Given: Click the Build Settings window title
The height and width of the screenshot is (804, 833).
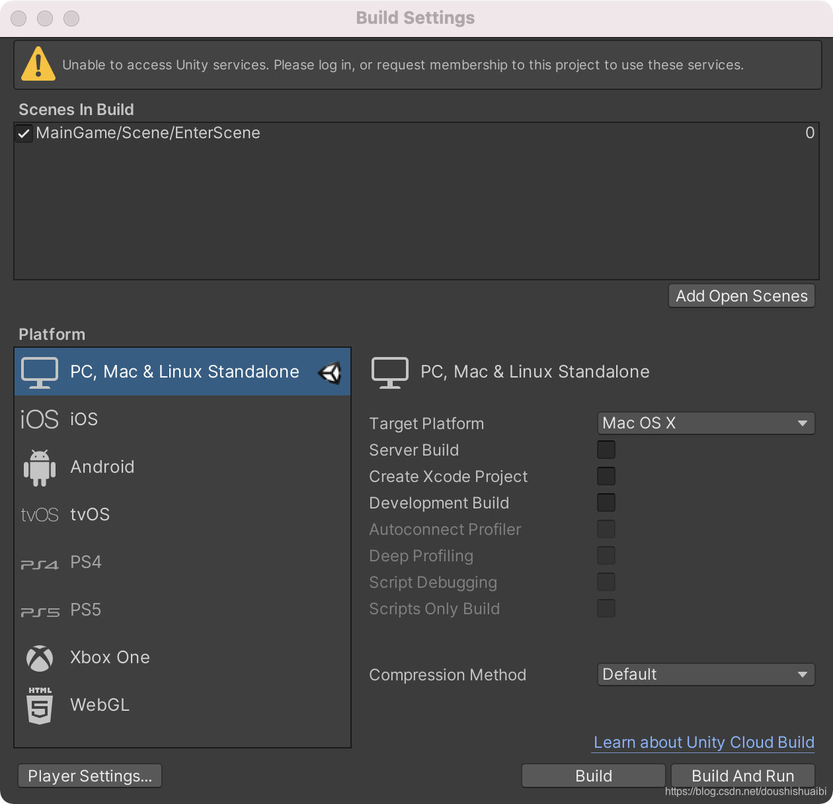Looking at the screenshot, I should 415,18.
